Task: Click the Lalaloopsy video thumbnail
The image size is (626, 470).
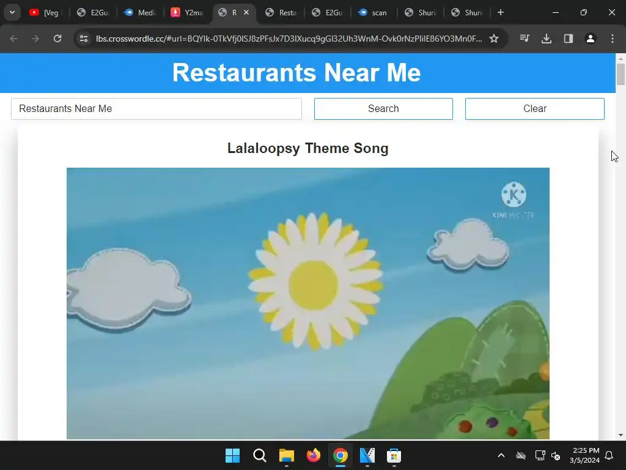Action: pyautogui.click(x=308, y=304)
